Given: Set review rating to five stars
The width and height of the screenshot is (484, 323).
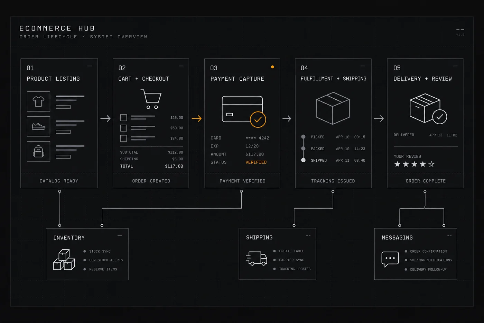Looking at the screenshot, I should [x=431, y=164].
